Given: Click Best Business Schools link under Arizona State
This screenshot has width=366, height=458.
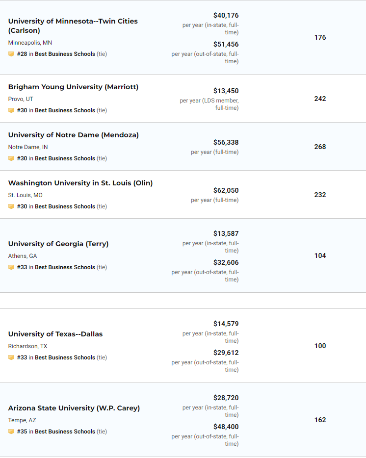Looking at the screenshot, I should 65,432.
